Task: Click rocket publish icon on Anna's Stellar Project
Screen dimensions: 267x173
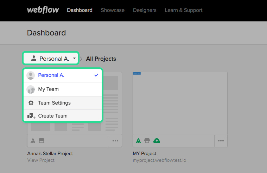Action: click(33, 141)
